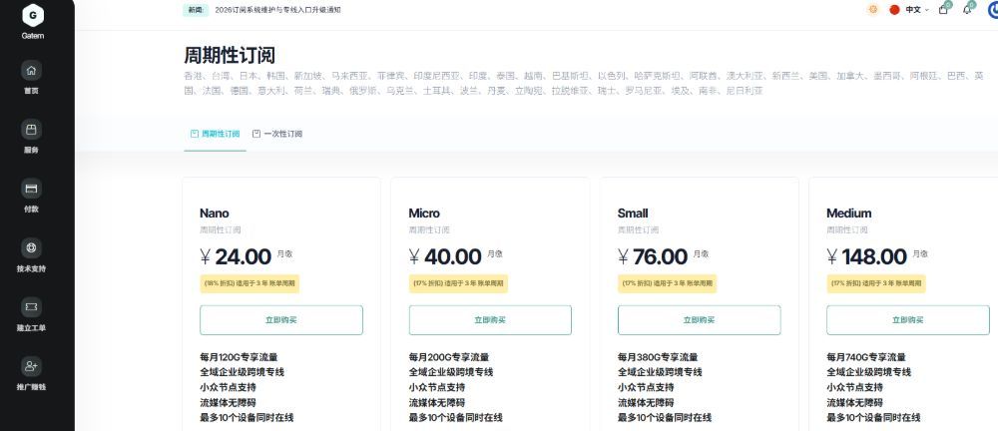998x431 pixels.
Task: Click the 服务 services sidebar icon
Action: 32,130
